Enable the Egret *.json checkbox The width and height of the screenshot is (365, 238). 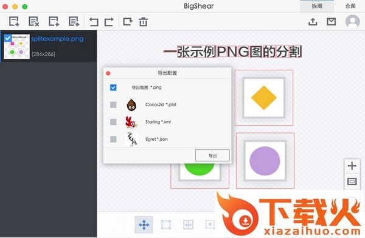(113, 139)
